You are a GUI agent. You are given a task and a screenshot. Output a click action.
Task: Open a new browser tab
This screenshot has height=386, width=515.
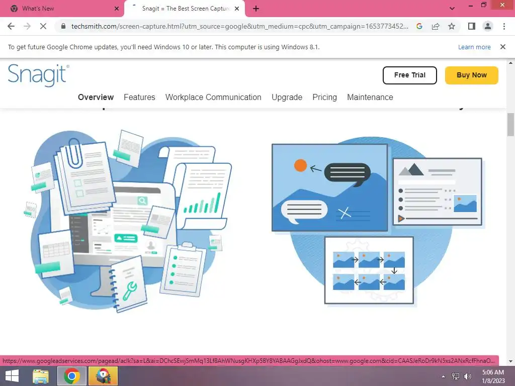tap(256, 9)
